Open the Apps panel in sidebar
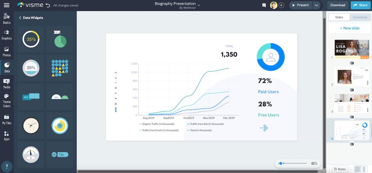Image resolution: width=372 pixels, height=173 pixels. coord(7,136)
